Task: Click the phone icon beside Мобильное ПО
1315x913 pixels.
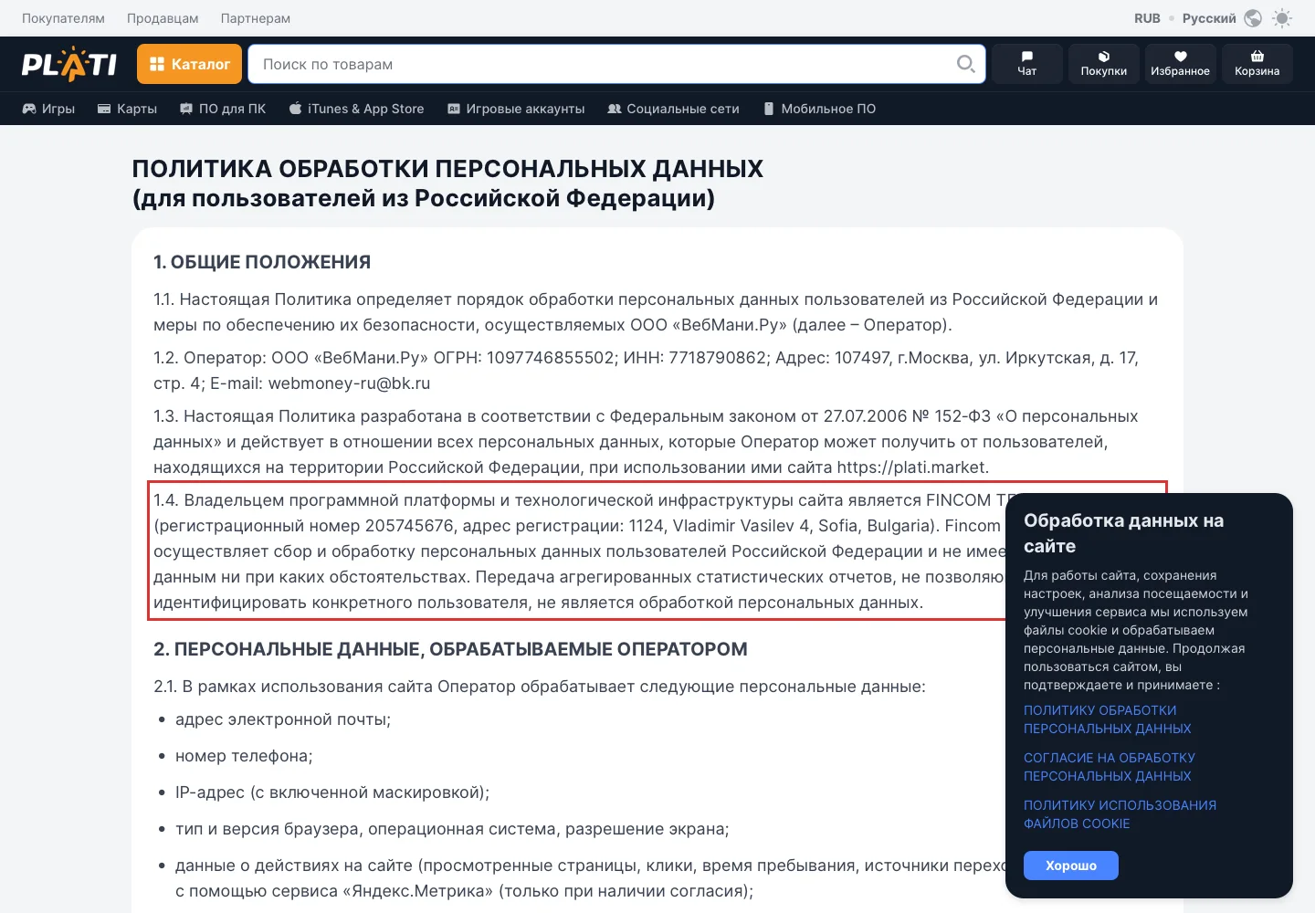Action: (x=769, y=109)
